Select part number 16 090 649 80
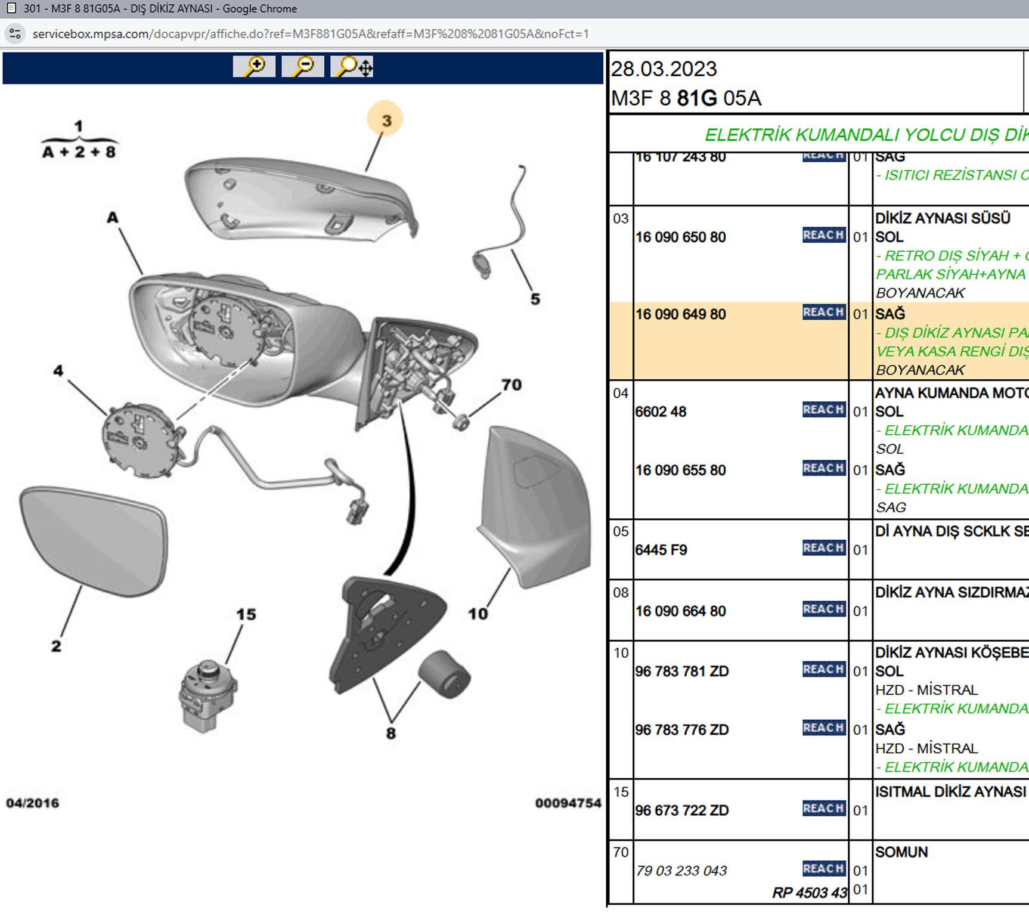The height and width of the screenshot is (916, 1029). click(680, 314)
